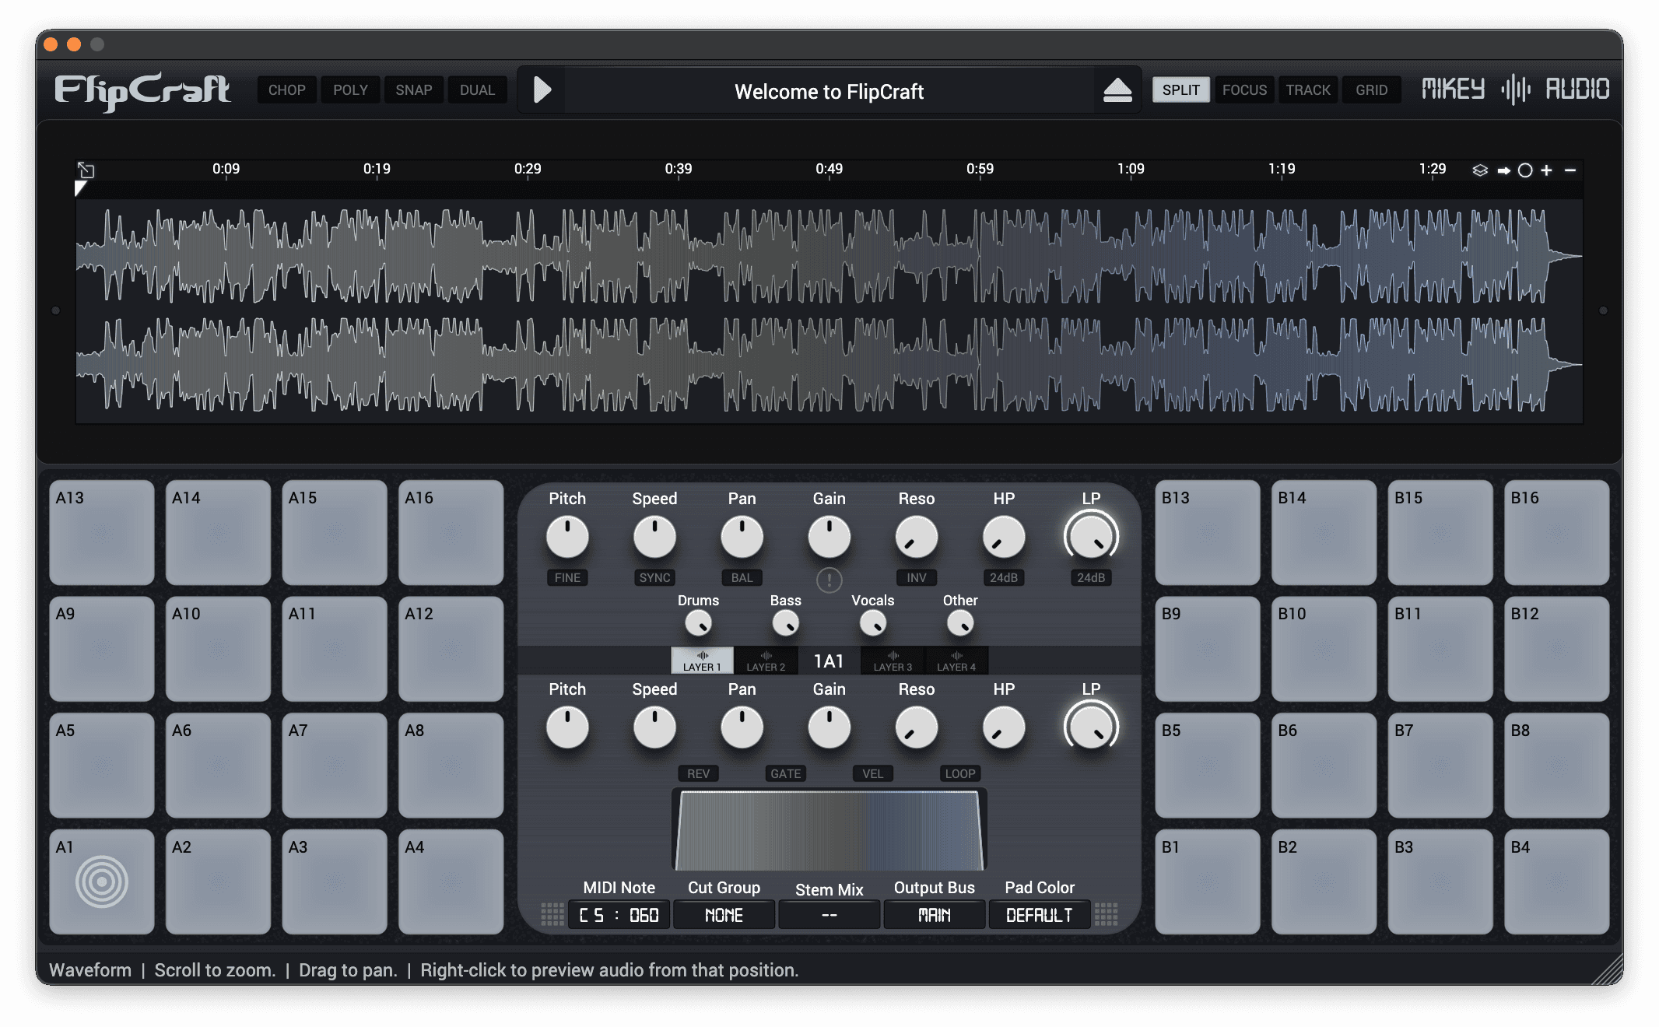The image size is (1659, 1027).
Task: Click the eject icon to load sample
Action: pyautogui.click(x=1117, y=90)
